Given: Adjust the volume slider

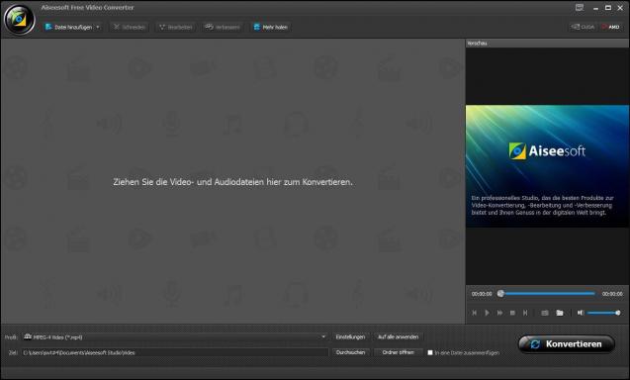Looking at the screenshot, I should click(604, 313).
